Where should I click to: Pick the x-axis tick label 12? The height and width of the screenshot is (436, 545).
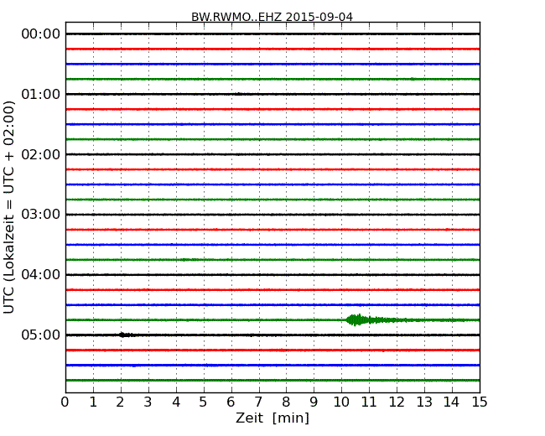coord(397,402)
